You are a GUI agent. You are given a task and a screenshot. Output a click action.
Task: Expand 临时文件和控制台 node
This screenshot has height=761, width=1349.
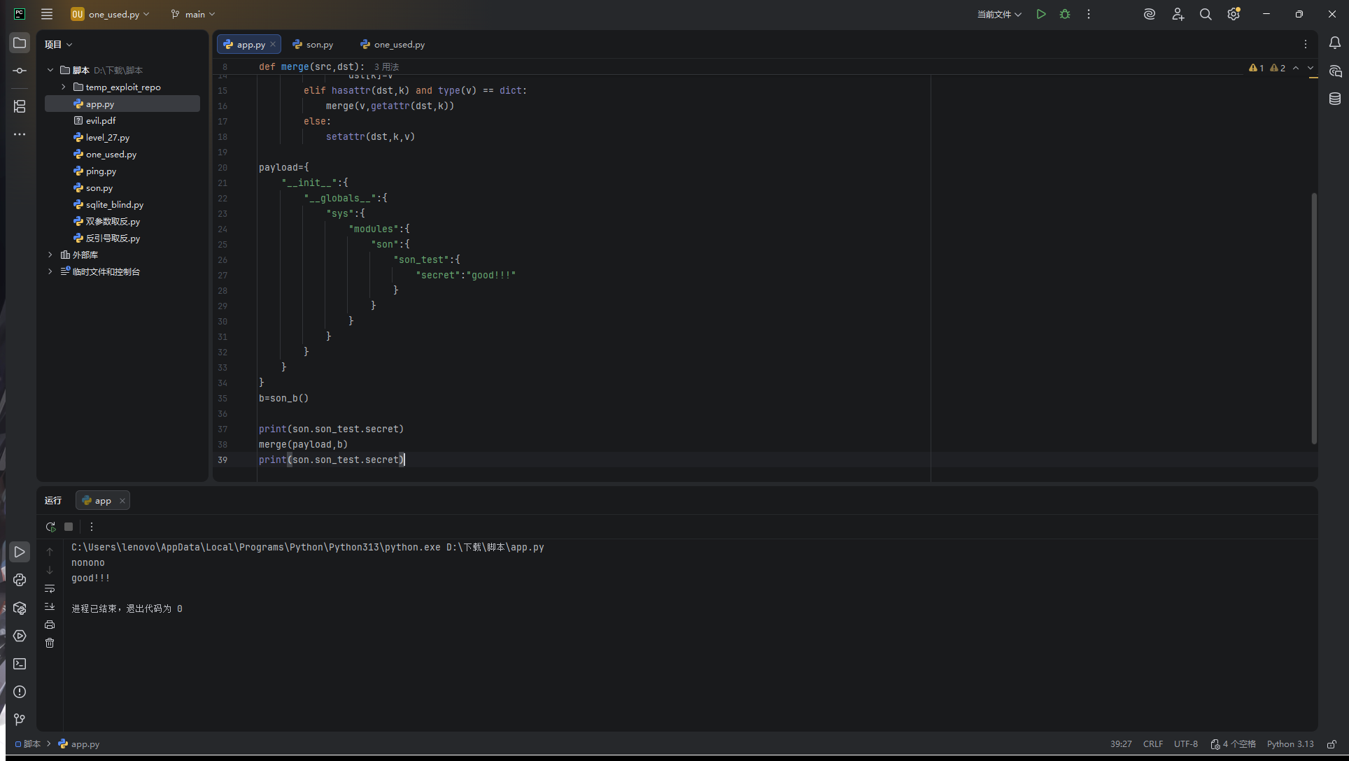tap(50, 271)
